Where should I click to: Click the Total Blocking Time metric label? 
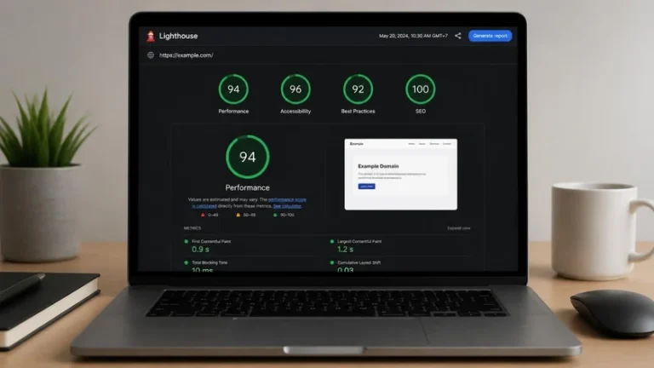(209, 262)
